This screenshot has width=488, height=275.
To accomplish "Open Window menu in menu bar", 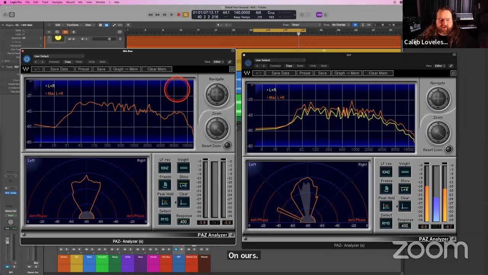I will (101, 2).
